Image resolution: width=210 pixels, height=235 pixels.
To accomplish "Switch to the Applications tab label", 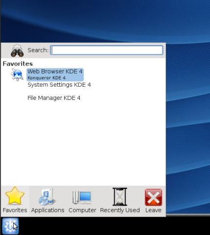I will pyautogui.click(x=48, y=210).
